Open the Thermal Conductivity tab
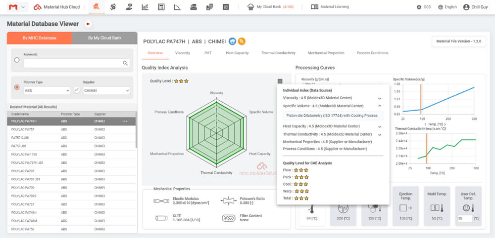 pyautogui.click(x=278, y=53)
